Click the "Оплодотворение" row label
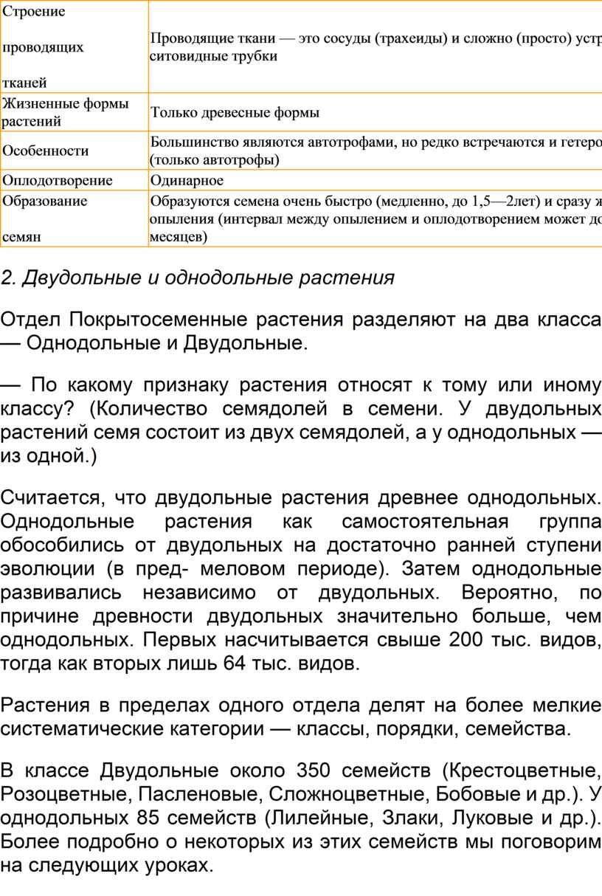Screen dimensions: 602x896 coord(58,181)
